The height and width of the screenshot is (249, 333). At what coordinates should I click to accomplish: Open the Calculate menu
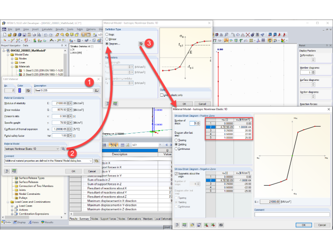point(47,29)
